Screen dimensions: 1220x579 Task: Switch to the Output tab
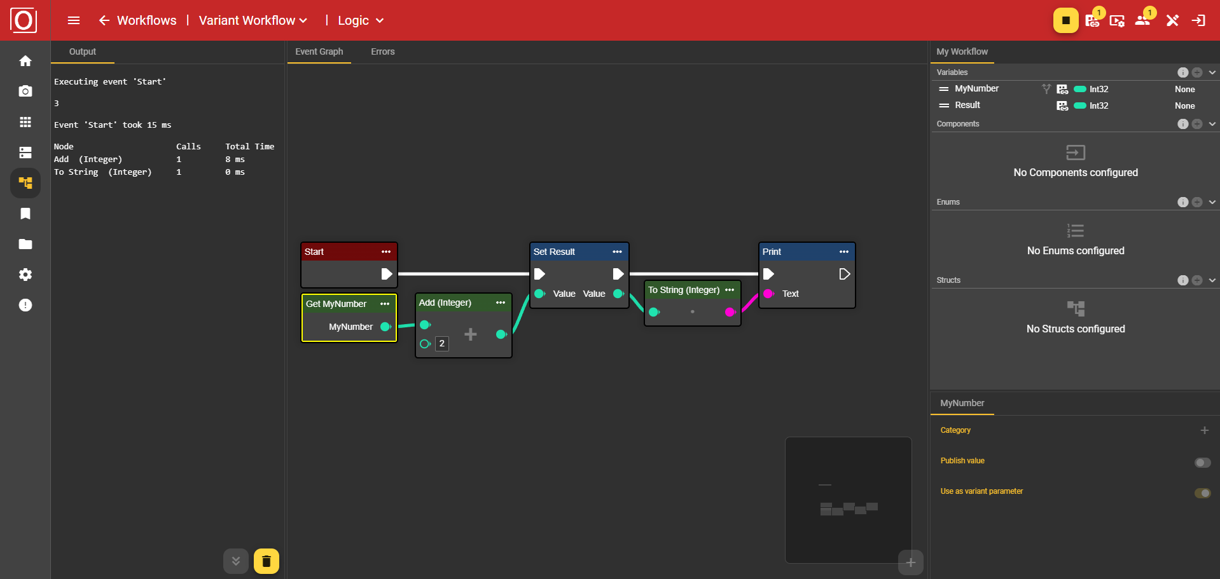click(x=83, y=51)
